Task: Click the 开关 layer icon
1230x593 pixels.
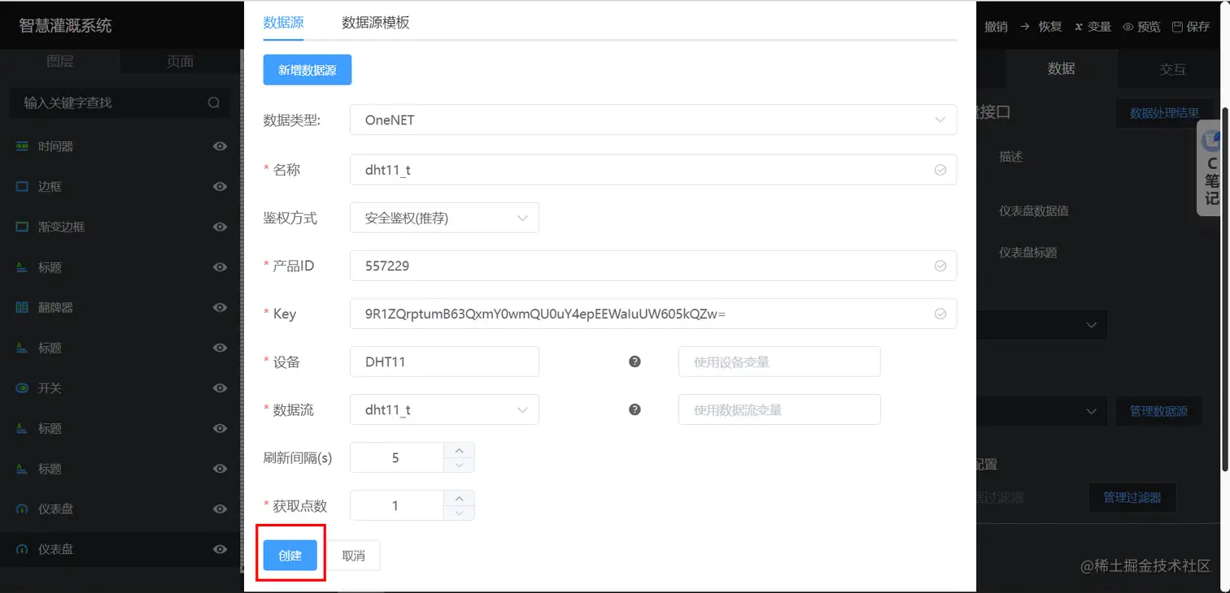Action: pyautogui.click(x=22, y=388)
